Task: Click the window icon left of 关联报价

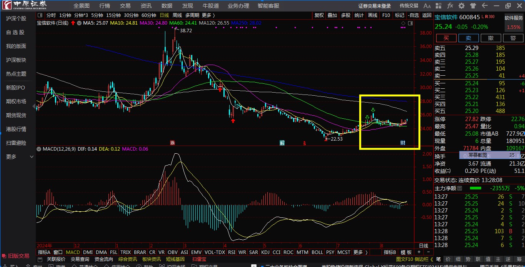Action: (40, 259)
